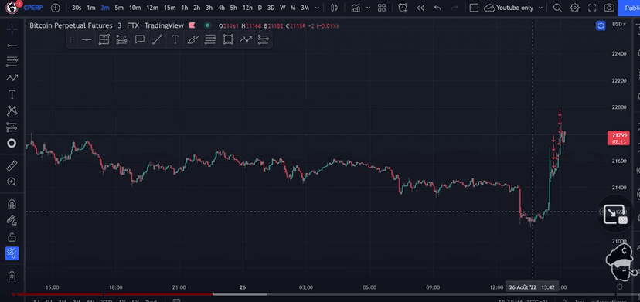This screenshot has height=302, width=640.
Task: Open the indicator templates grid
Action: [x=382, y=8]
